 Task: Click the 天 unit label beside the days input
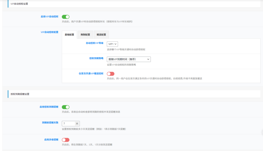pos(77,123)
